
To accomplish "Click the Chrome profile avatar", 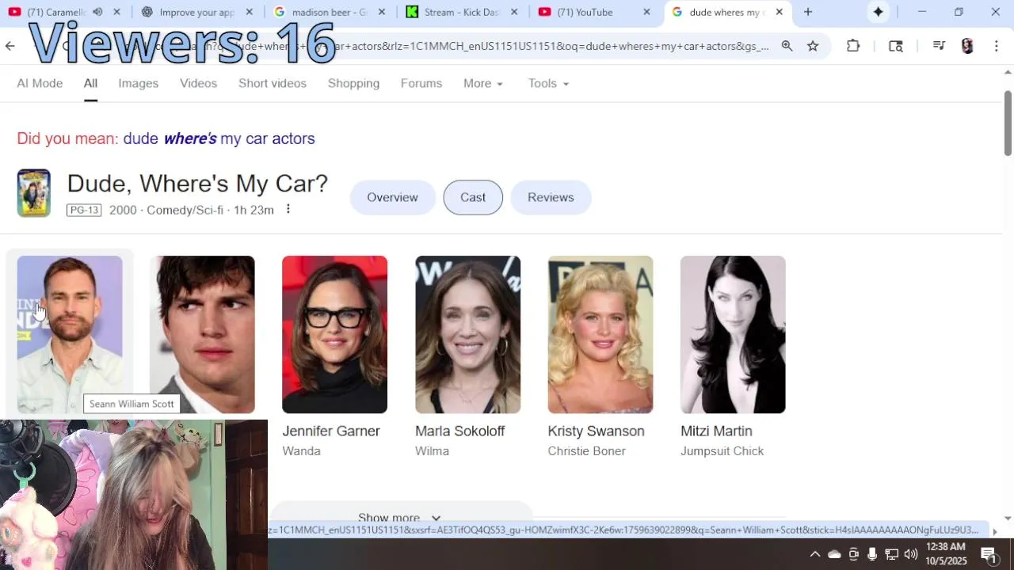I will coord(967,46).
